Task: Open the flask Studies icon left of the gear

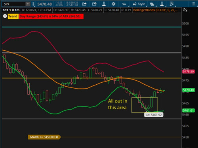Action: [104, 4]
